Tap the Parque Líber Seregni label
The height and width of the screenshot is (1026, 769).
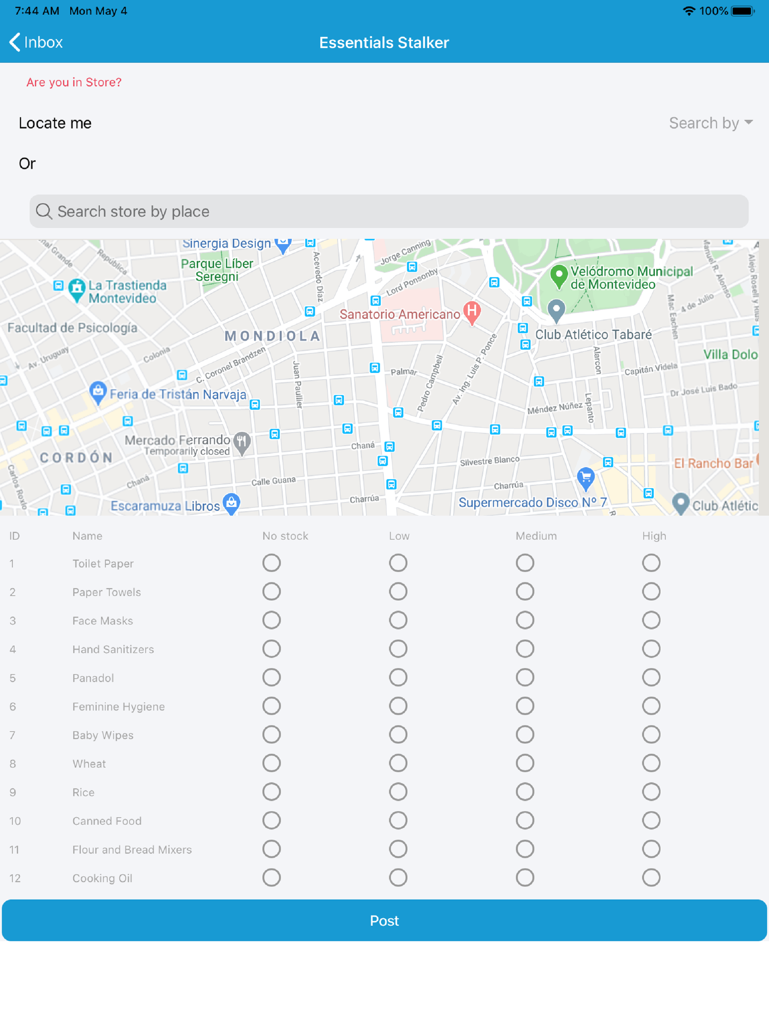(x=217, y=270)
